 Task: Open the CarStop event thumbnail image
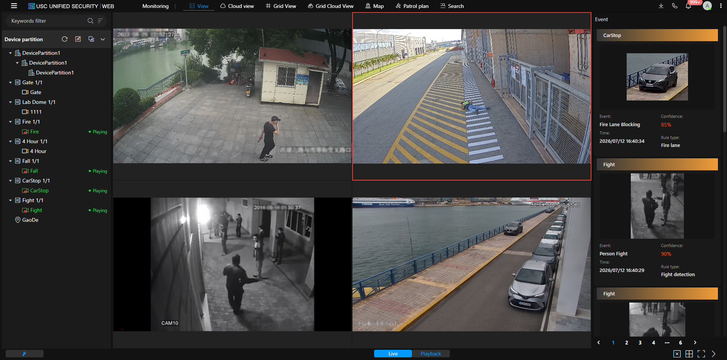pyautogui.click(x=657, y=77)
